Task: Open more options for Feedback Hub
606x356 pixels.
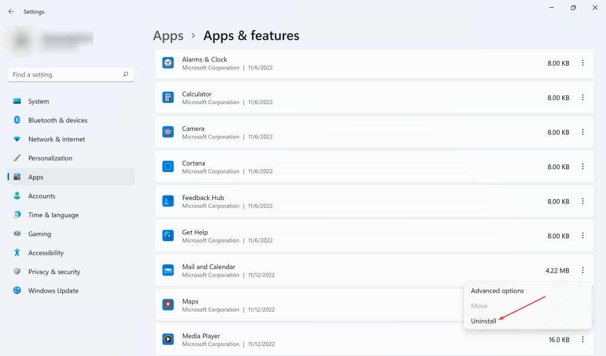Action: point(583,201)
